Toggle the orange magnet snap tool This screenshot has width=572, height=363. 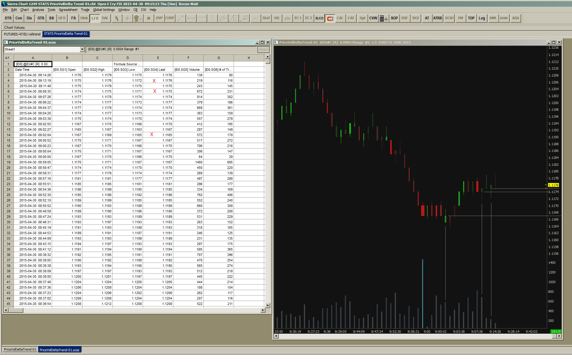click(330, 18)
